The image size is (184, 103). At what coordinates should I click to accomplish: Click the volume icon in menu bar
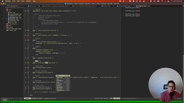coord(155,1)
